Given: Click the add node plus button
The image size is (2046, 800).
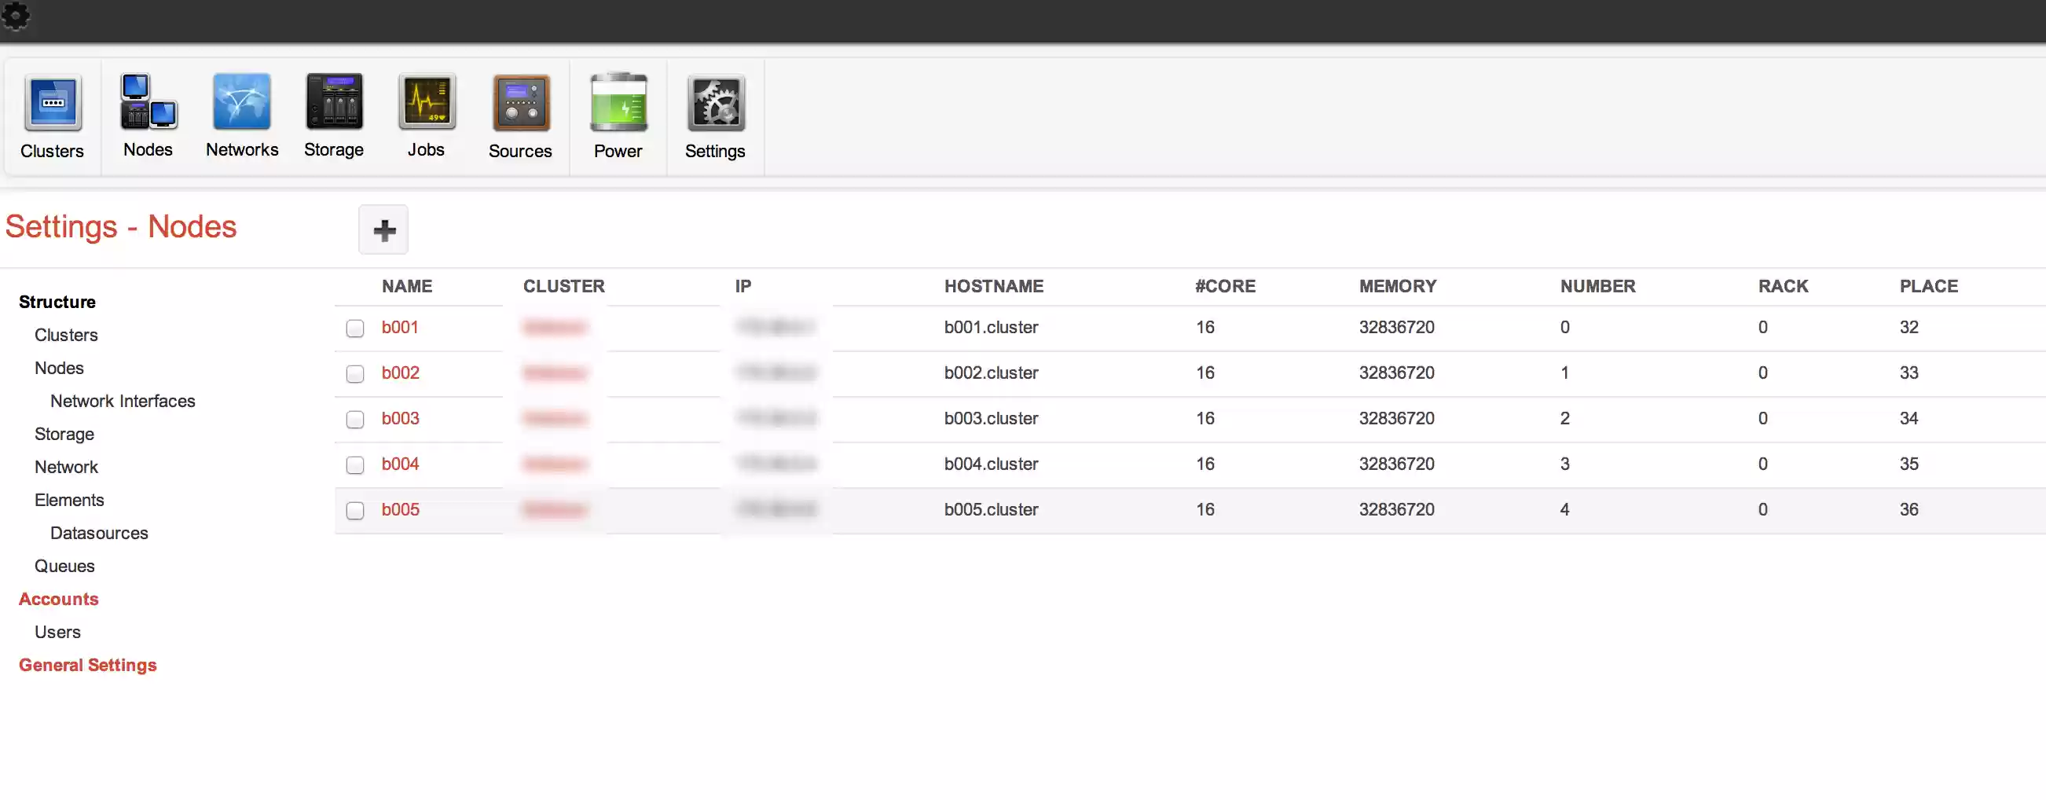Looking at the screenshot, I should 383,229.
